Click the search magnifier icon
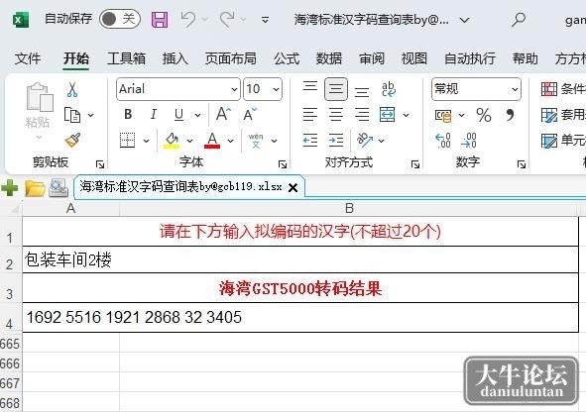 [519, 19]
